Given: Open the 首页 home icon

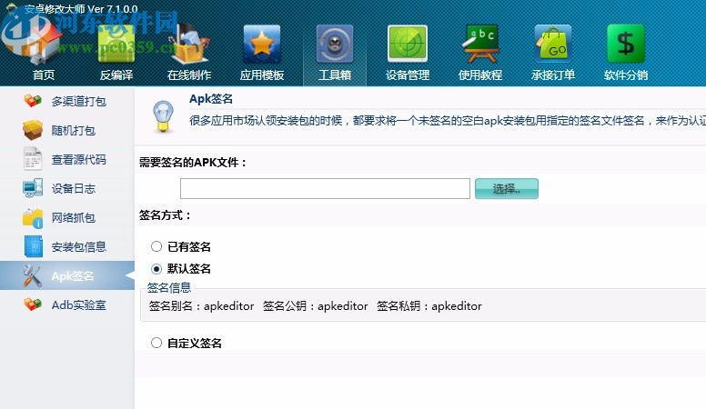Looking at the screenshot, I should pyautogui.click(x=43, y=45).
